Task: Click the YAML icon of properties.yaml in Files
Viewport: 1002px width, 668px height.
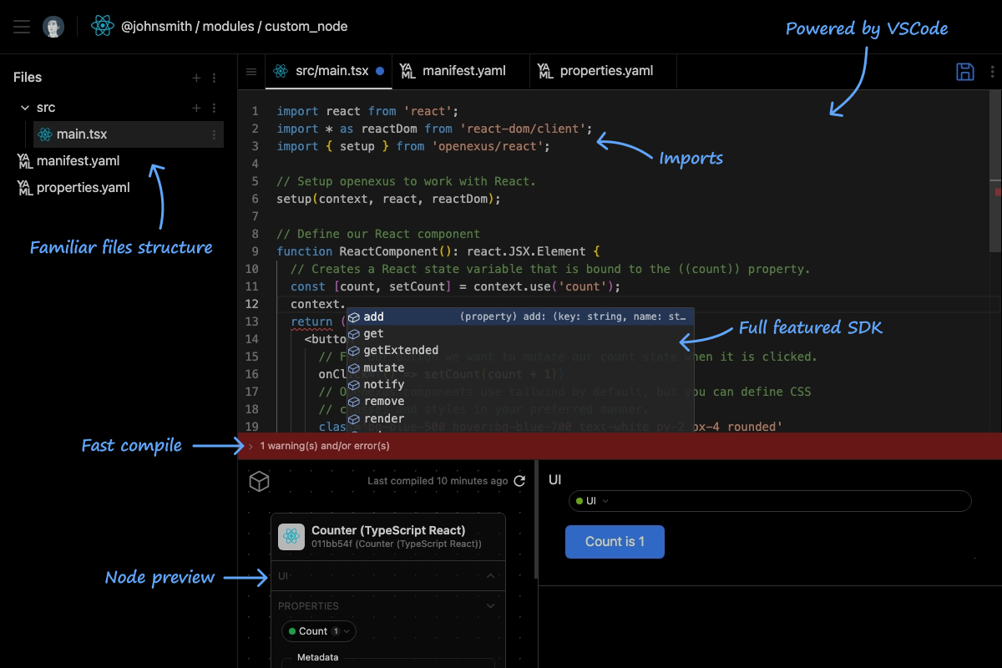Action: tap(25, 188)
